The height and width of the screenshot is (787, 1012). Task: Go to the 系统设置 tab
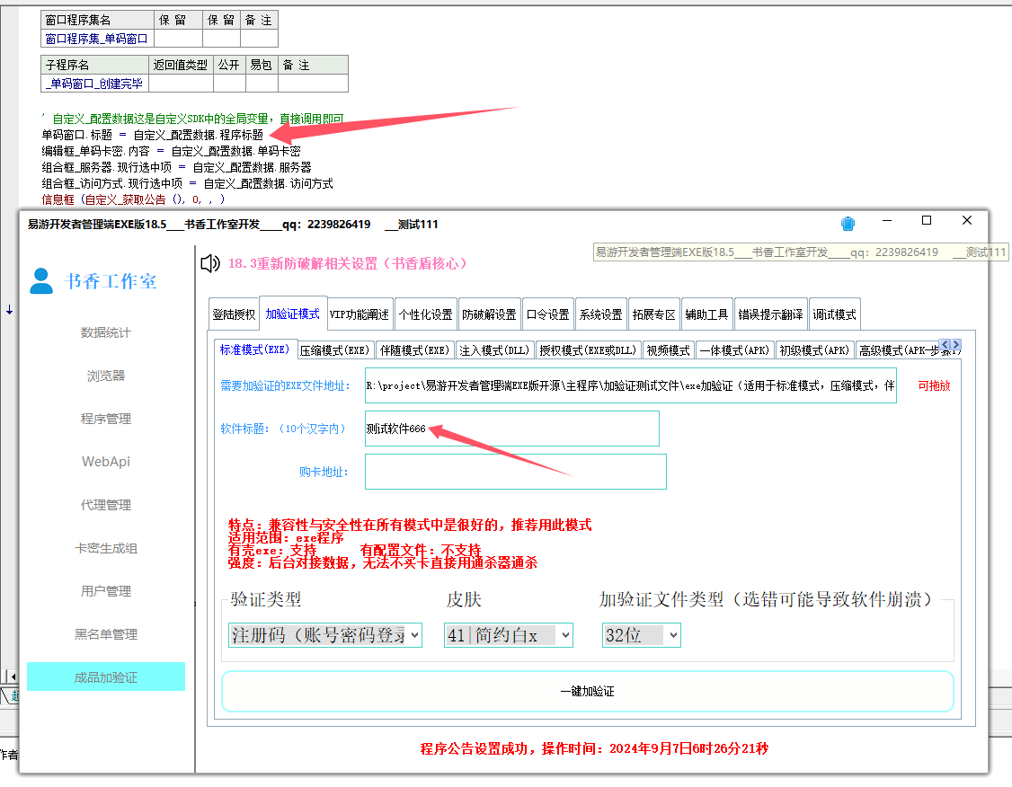[600, 314]
